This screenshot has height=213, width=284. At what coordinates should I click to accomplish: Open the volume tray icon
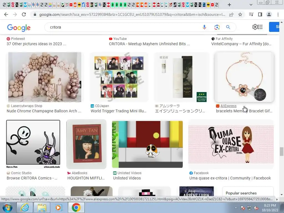point(256,208)
